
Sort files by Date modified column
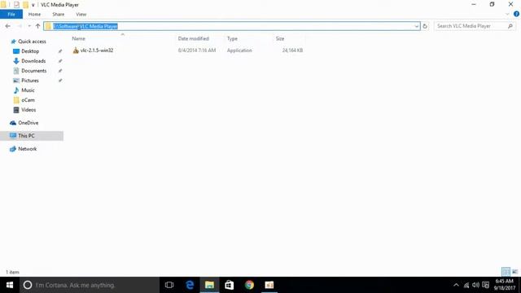[193, 38]
